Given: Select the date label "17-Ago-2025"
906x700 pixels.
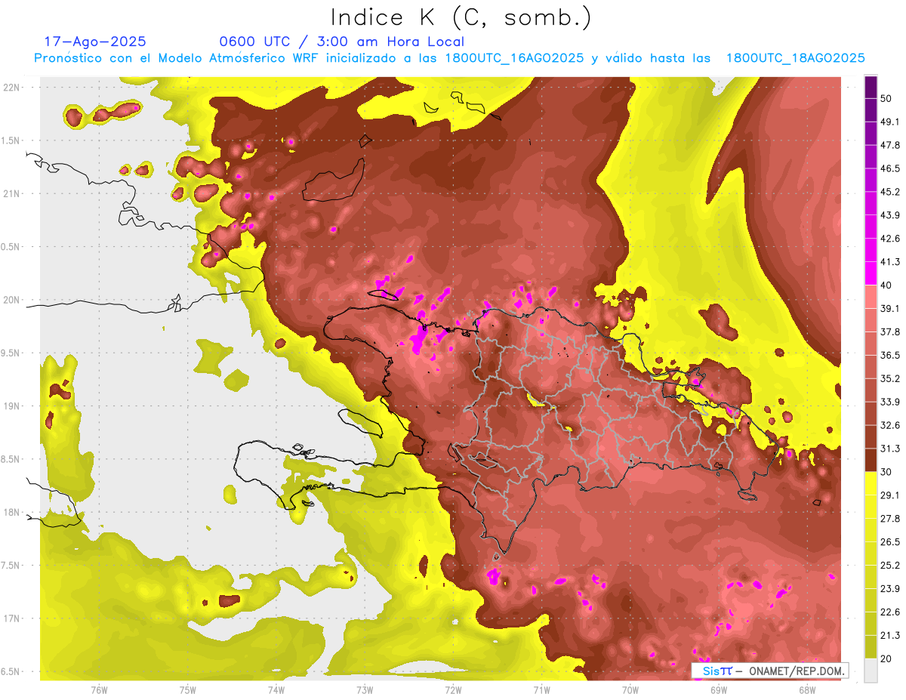Looking at the screenshot, I should pyautogui.click(x=95, y=42).
